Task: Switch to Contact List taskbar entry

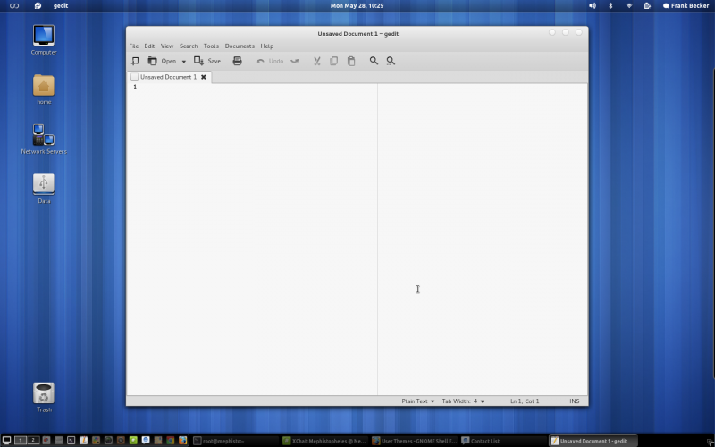Action: [503, 441]
